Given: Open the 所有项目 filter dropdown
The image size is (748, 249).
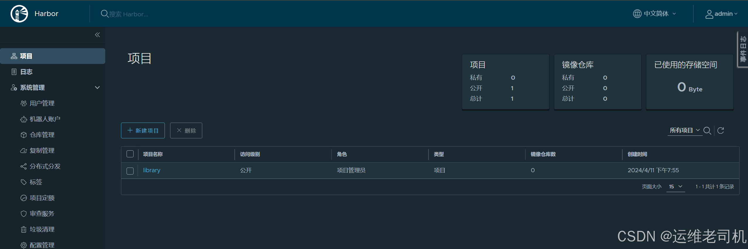Looking at the screenshot, I should coord(685,130).
